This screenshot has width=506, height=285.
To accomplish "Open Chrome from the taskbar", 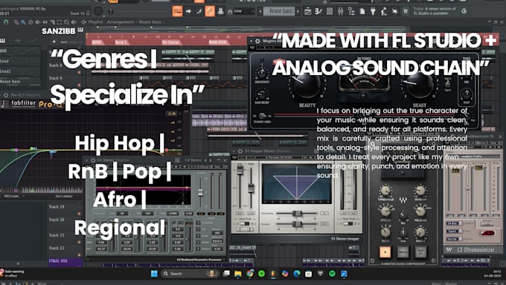I will (x=250, y=274).
